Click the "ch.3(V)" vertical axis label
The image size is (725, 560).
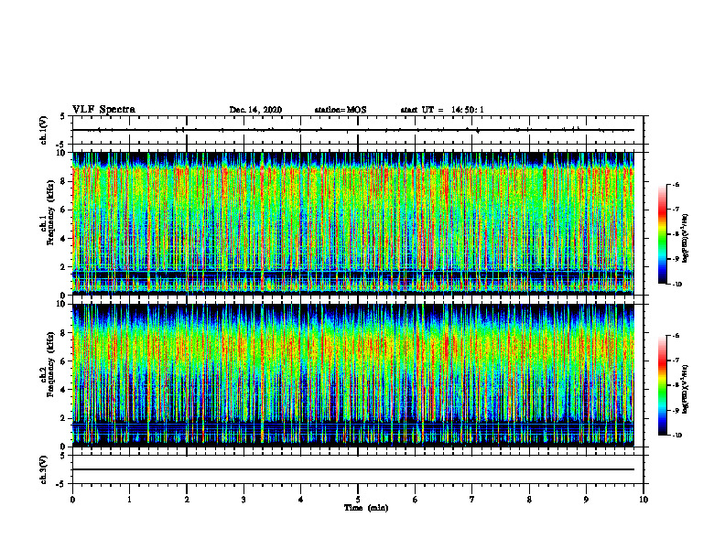coord(44,469)
